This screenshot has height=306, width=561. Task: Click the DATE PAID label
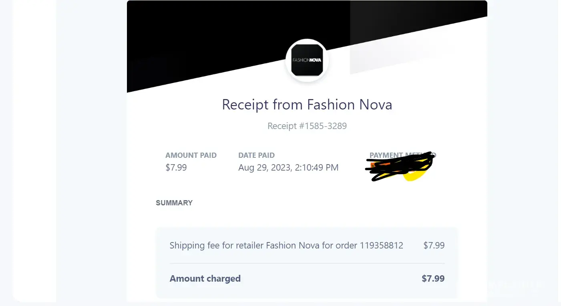click(256, 155)
